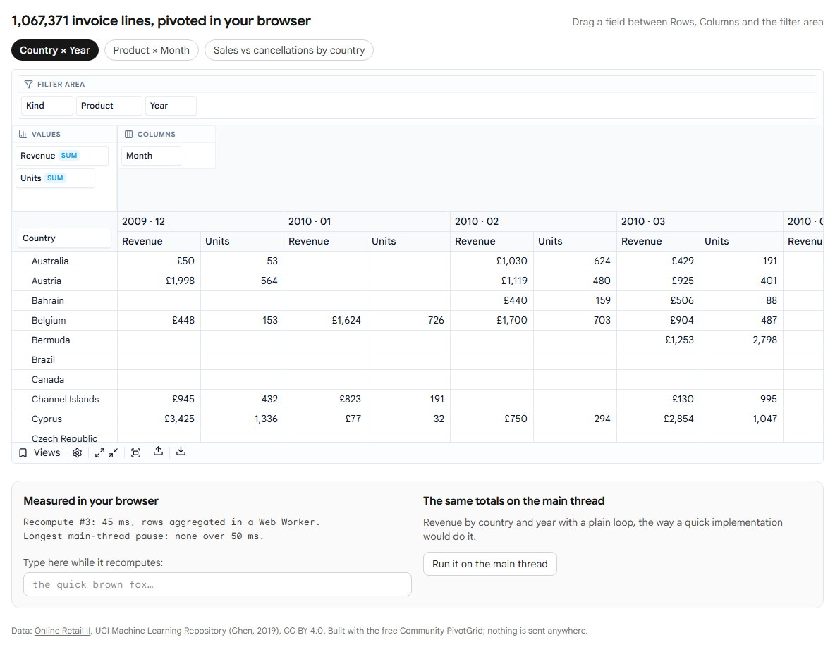Image resolution: width=835 pixels, height=647 pixels.
Task: Click the 2009 · 12 column group header
Action: click(x=200, y=221)
